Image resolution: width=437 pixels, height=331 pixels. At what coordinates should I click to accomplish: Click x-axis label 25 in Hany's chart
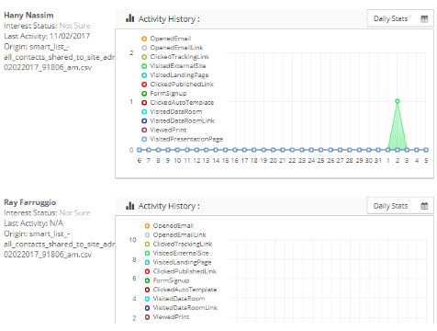click(320, 161)
